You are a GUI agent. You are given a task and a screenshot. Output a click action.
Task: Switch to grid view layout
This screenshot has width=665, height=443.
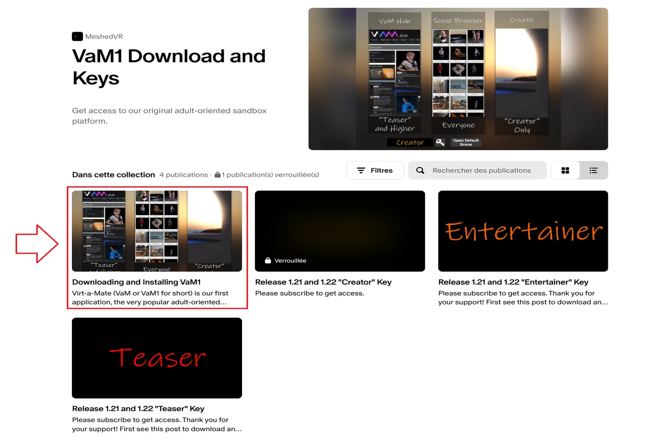pos(565,170)
